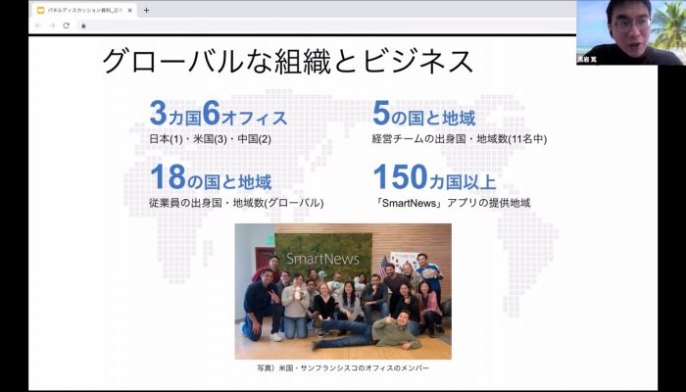Click the 3カ国6オフィス heading
This screenshot has height=392, width=686.
point(219,116)
